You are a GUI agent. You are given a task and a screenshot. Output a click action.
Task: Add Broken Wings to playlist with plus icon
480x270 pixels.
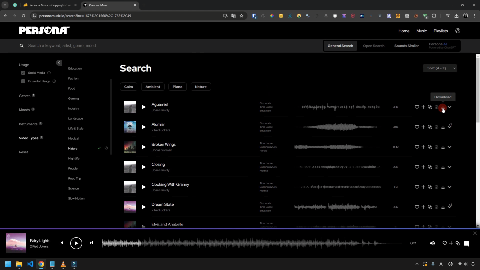[x=423, y=147]
